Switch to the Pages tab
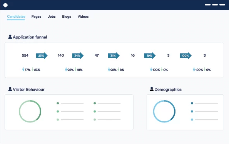This screenshot has width=229, height=144. [x=36, y=17]
